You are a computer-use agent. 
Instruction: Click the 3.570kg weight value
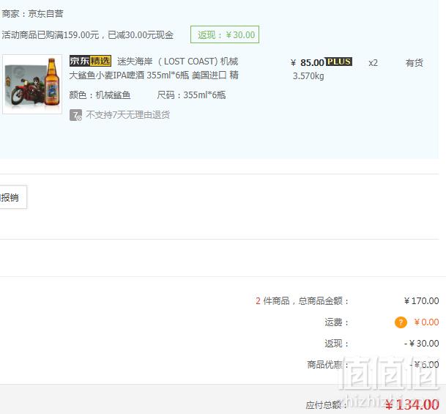pyautogui.click(x=308, y=76)
